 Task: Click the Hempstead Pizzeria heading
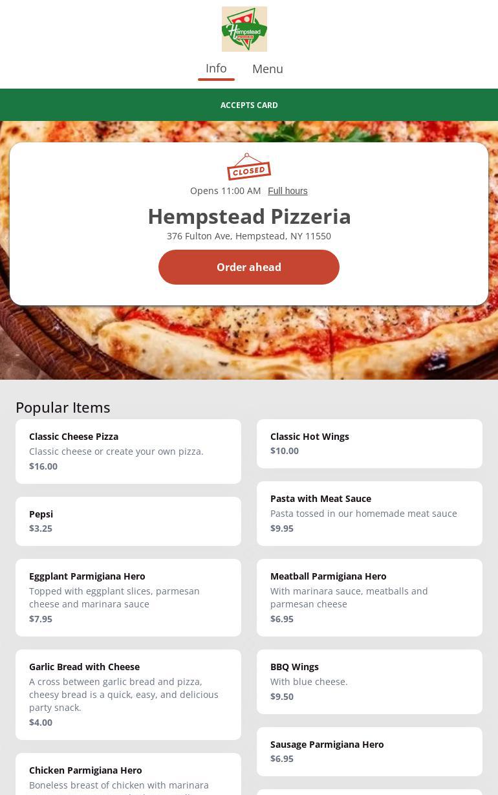click(x=249, y=216)
